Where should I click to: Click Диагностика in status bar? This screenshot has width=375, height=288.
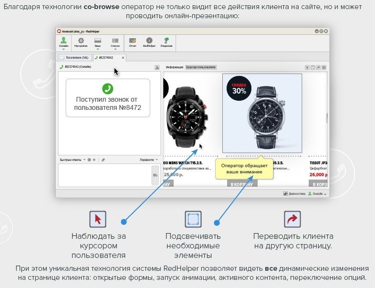click(x=294, y=194)
